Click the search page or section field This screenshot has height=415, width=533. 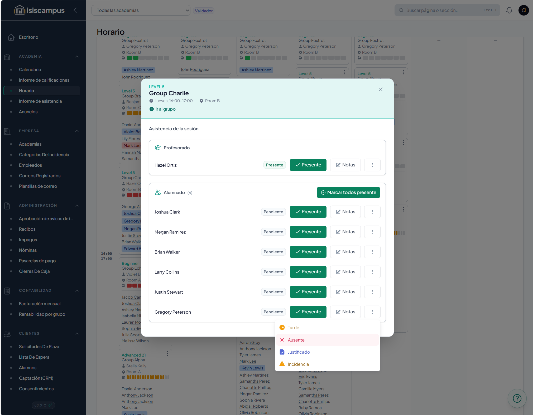pyautogui.click(x=447, y=10)
